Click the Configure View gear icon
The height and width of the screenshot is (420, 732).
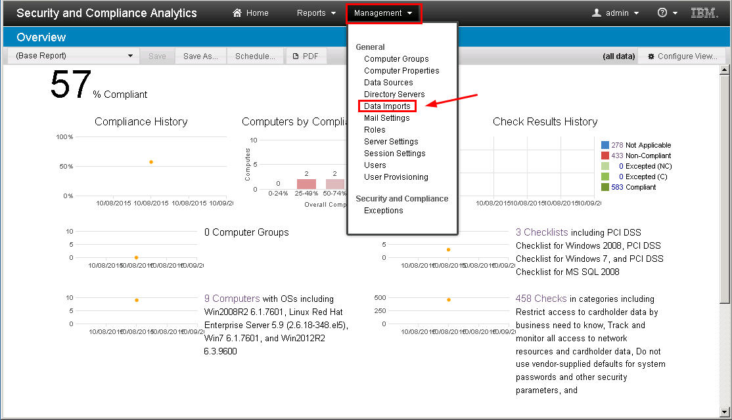(x=651, y=56)
